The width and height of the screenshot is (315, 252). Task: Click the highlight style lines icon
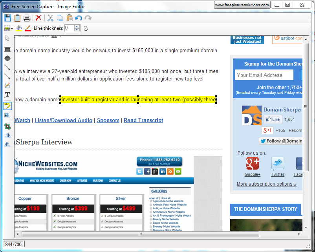(7, 28)
